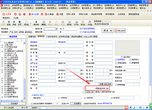Click the 编辑 edit toolbar icon

pos(44,22)
